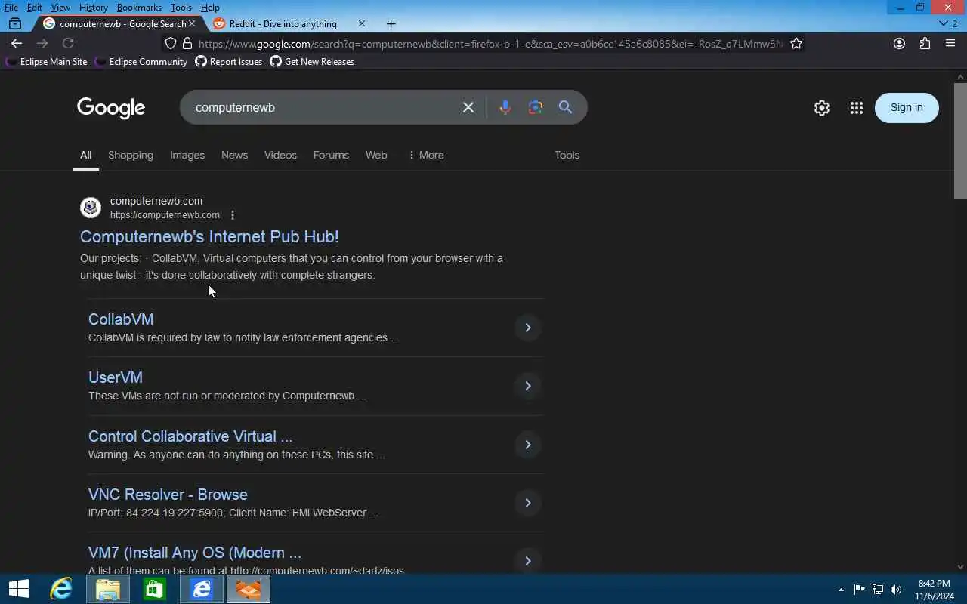Open the Eclipse Main Site bookmark
The width and height of the screenshot is (967, 604).
(47, 62)
